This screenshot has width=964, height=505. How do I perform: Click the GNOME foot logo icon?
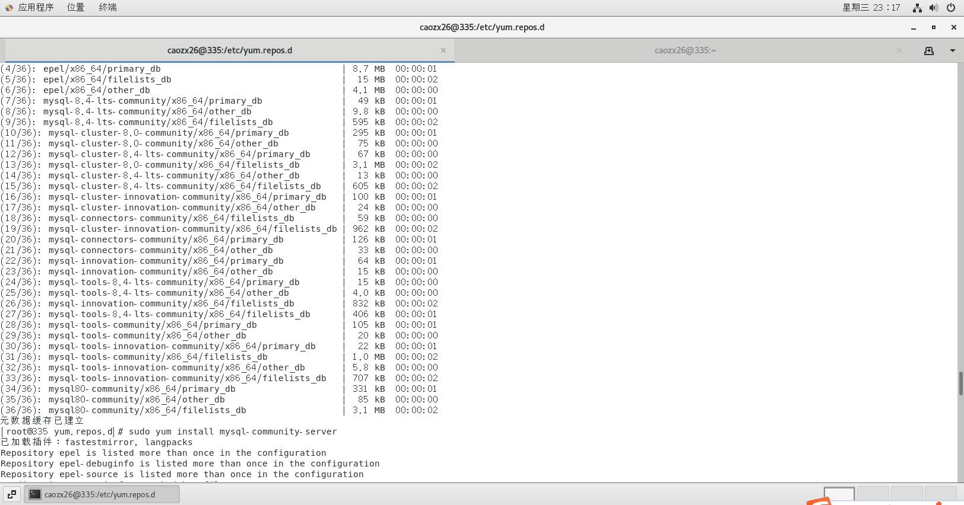[9, 8]
